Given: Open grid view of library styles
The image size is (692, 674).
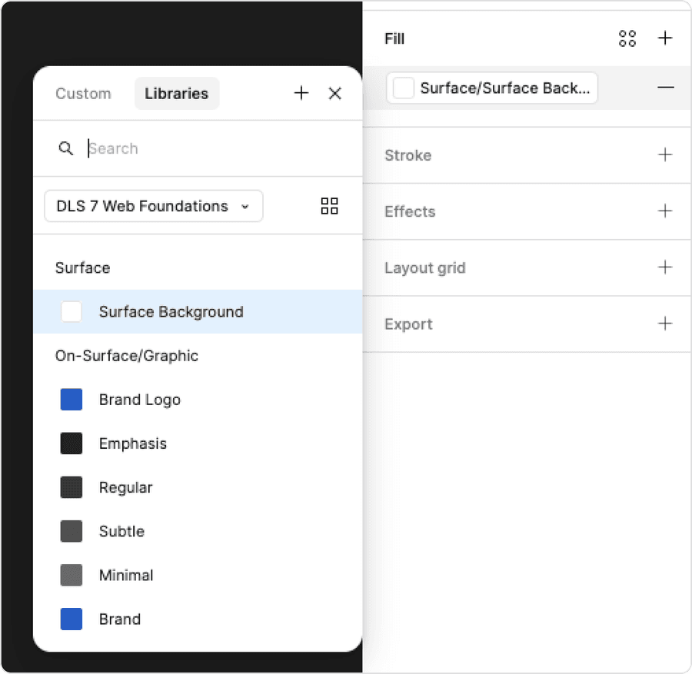Looking at the screenshot, I should click(329, 206).
